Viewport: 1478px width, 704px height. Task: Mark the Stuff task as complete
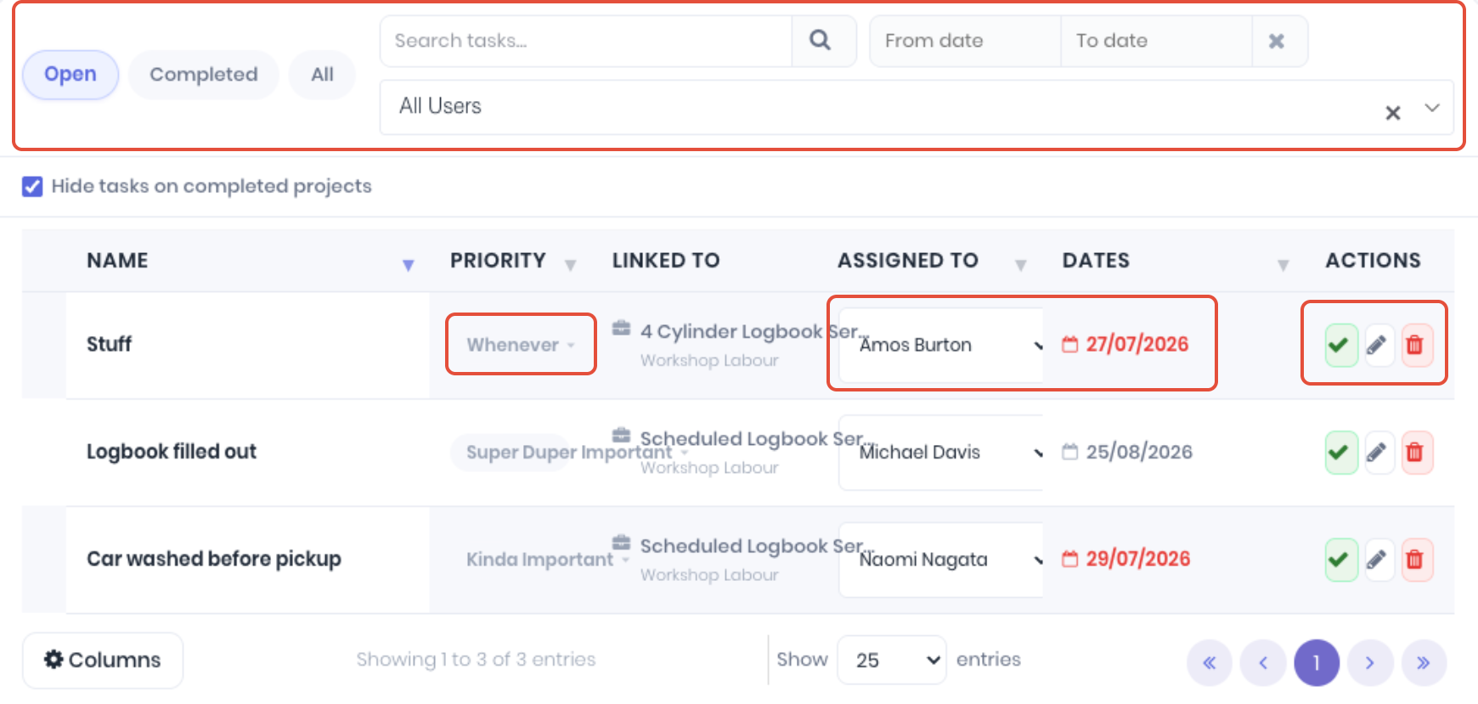point(1341,345)
